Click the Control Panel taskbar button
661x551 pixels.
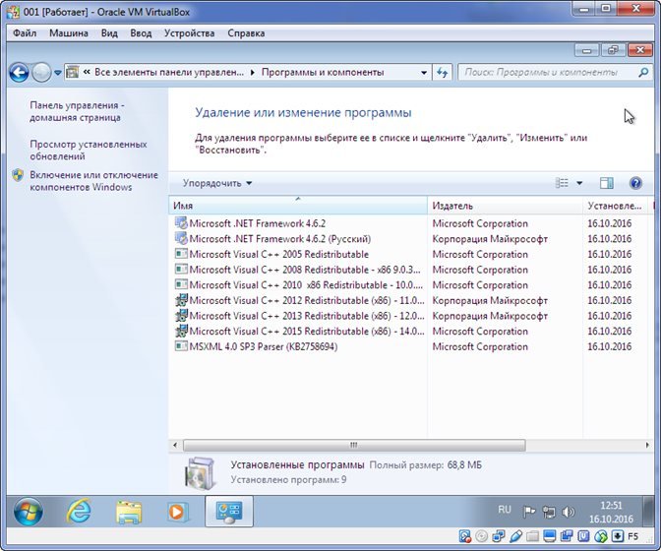229,512
